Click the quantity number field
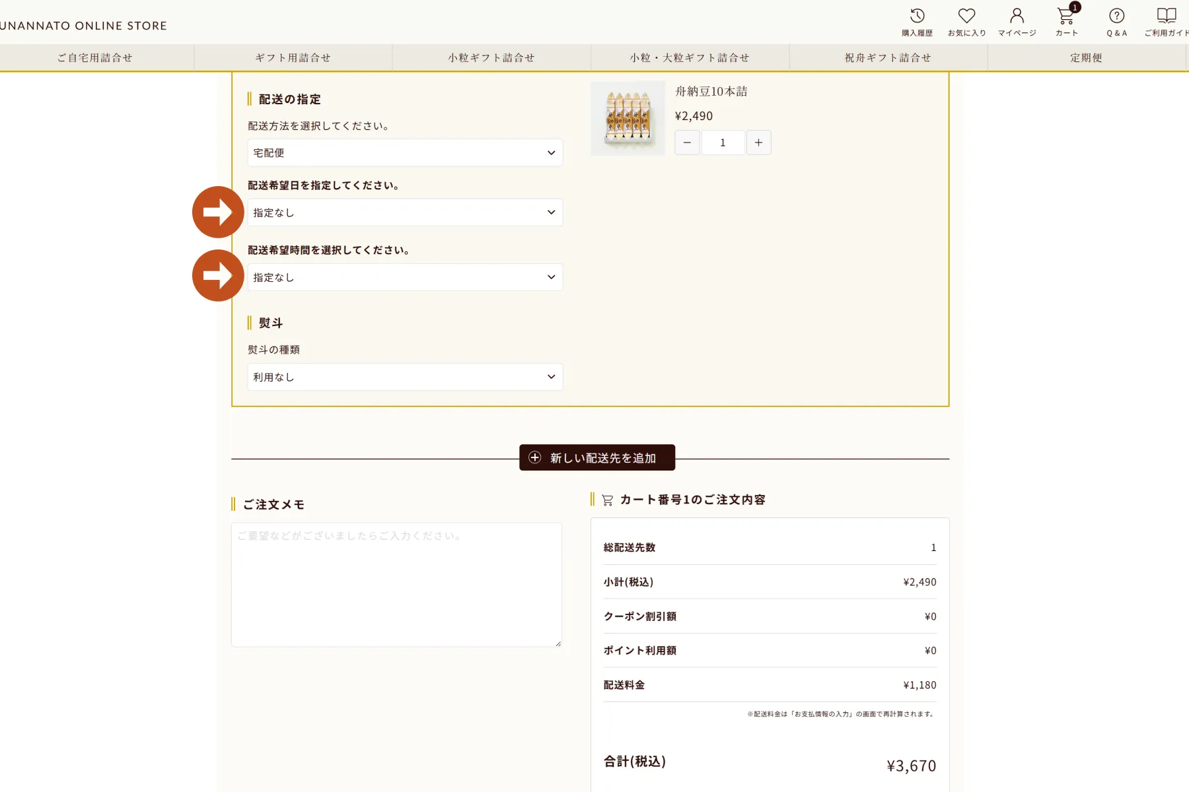 click(723, 143)
